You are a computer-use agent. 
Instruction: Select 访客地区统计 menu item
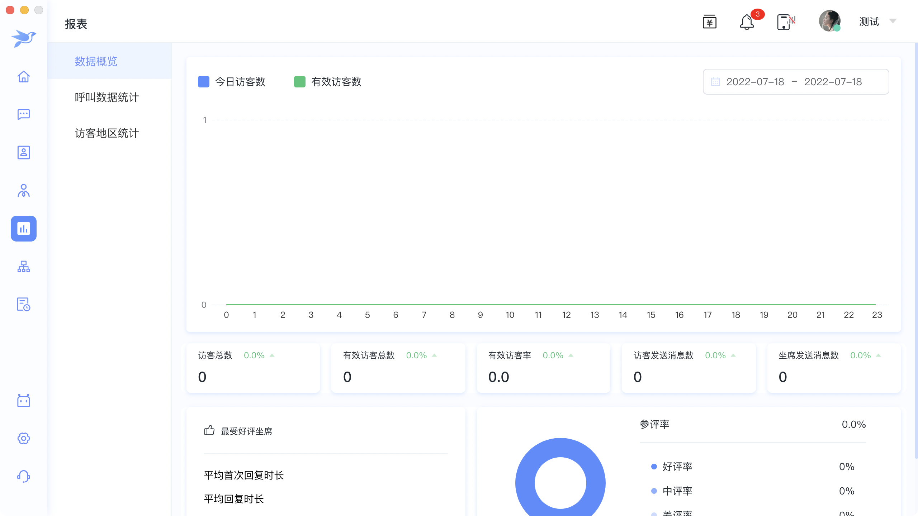pos(107,133)
